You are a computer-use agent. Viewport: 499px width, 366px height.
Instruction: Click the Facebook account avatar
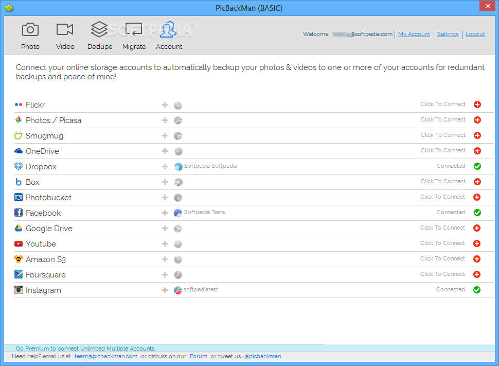pos(178,213)
